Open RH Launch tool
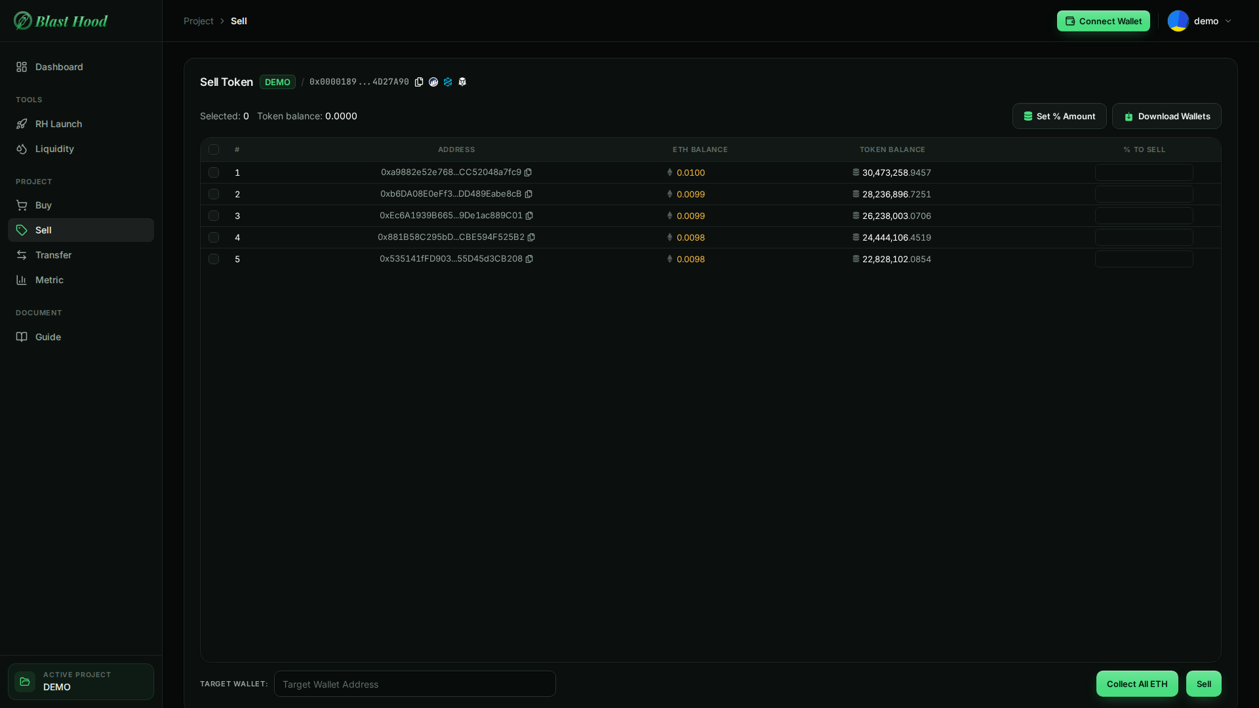Image resolution: width=1259 pixels, height=708 pixels. [x=81, y=124]
